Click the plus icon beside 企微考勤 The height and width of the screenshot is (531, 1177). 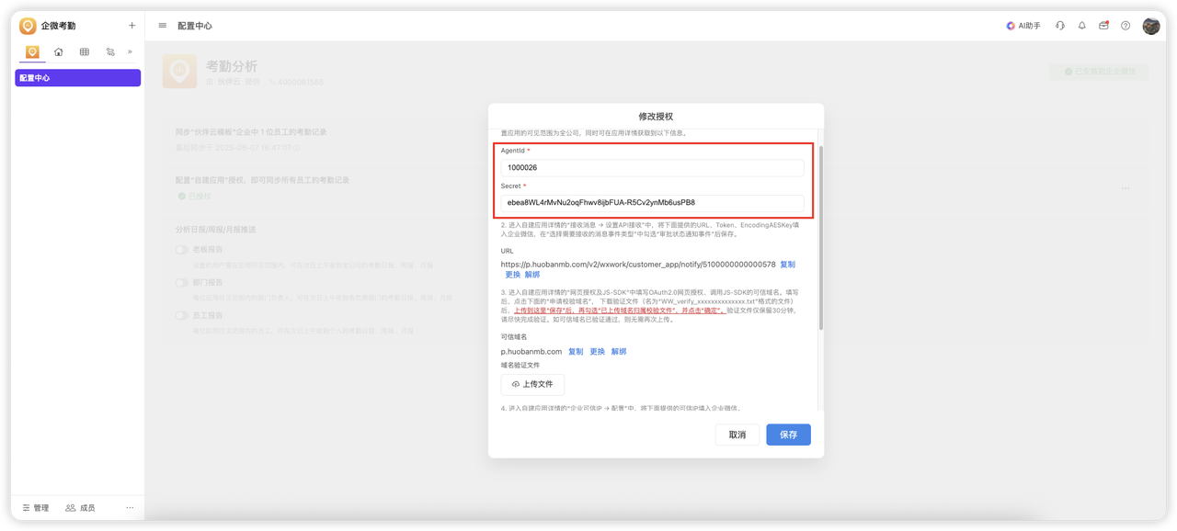click(131, 26)
